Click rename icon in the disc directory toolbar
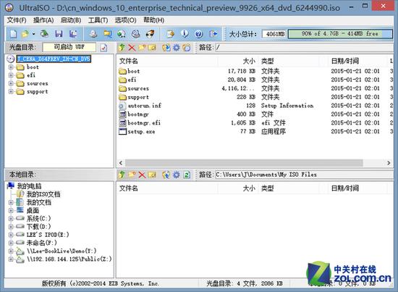The height and width of the screenshot is (292, 398). point(152,48)
